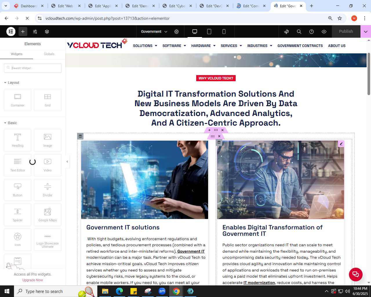Click the WHY VCLOUD TECH? badge
Screen dimensions: 371x297
pyautogui.click(x=216, y=78)
